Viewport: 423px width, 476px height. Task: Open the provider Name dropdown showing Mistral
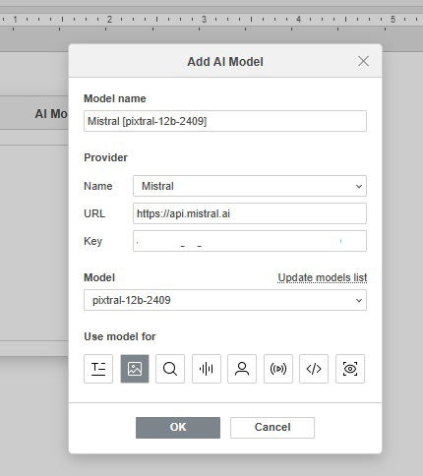pos(250,186)
